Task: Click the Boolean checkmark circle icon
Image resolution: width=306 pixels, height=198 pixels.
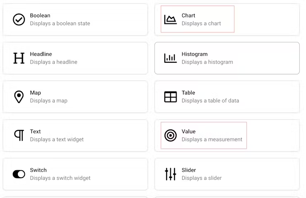Action: (x=19, y=19)
